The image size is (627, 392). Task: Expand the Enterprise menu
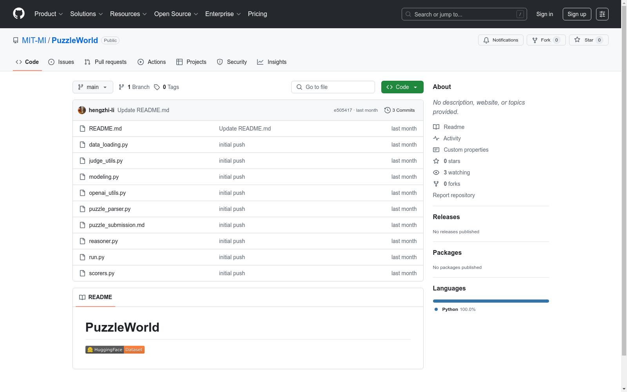pos(223,14)
